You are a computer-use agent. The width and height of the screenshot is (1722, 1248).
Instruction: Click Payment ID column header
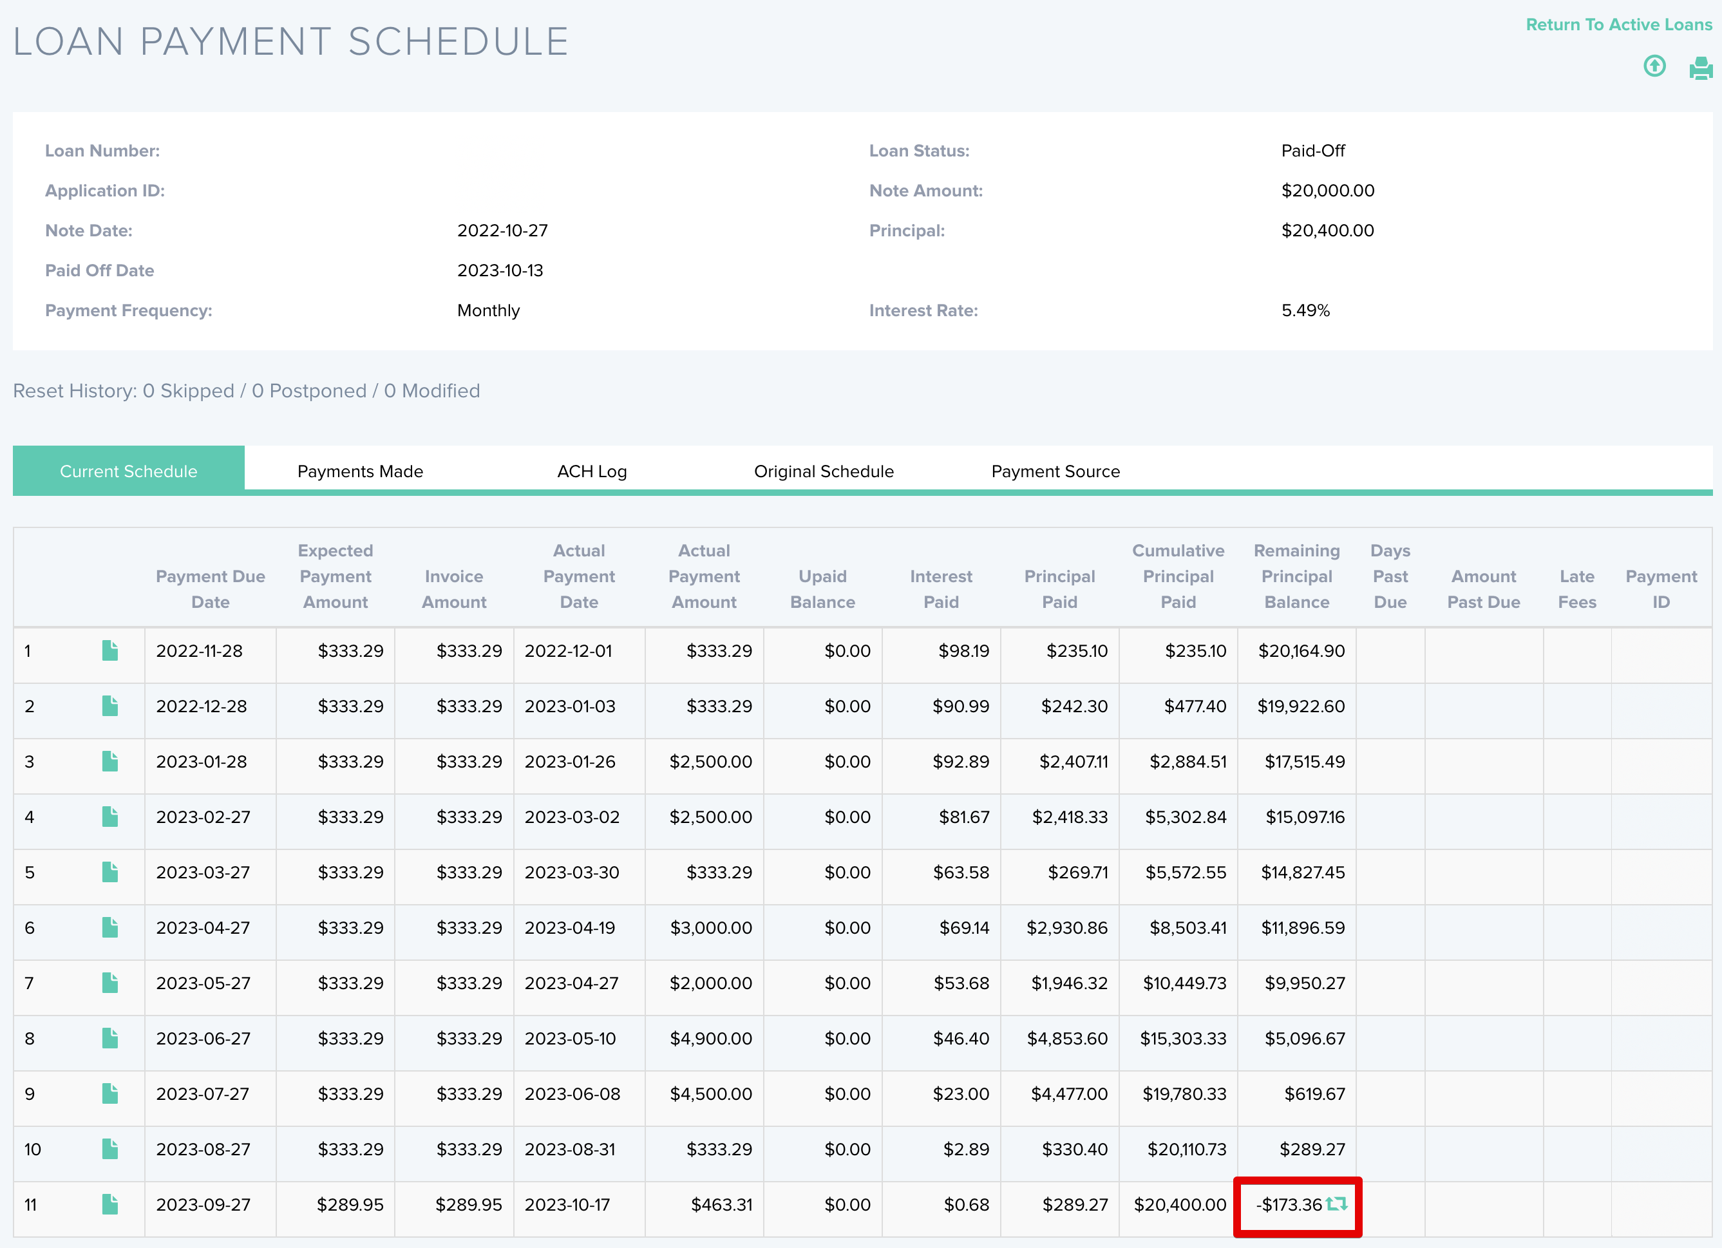1661,589
